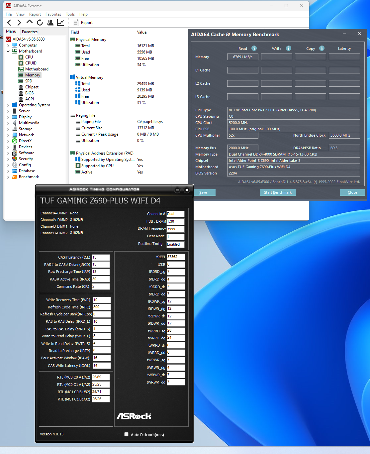The height and width of the screenshot is (454, 370).
Task: Collapse the Motherboard tree node
Action: tap(8, 51)
